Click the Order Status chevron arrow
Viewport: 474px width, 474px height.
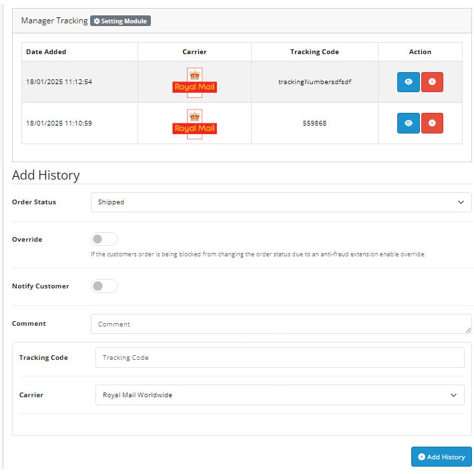tap(461, 202)
